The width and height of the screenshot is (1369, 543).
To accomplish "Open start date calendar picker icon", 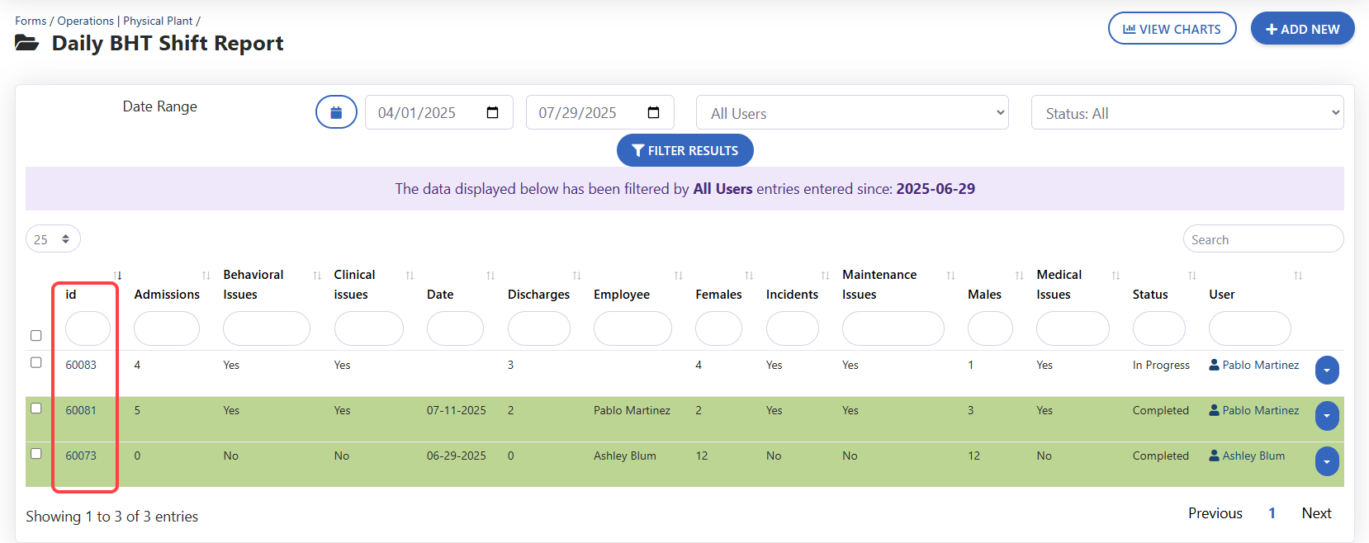I will coord(493,113).
